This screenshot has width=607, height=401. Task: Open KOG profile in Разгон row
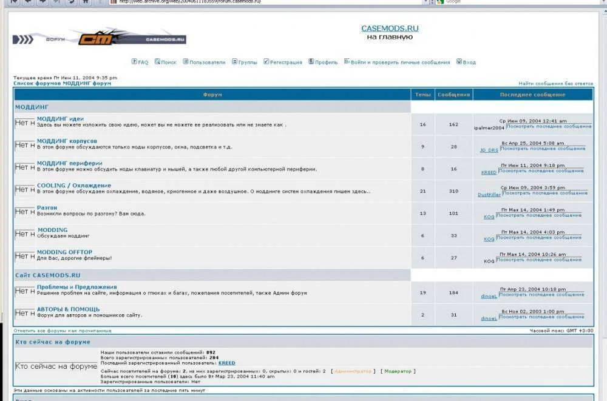point(489,217)
